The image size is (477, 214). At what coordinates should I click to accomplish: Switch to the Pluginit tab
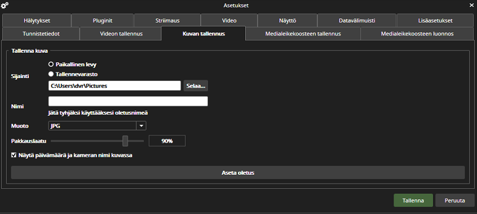[x=103, y=21]
